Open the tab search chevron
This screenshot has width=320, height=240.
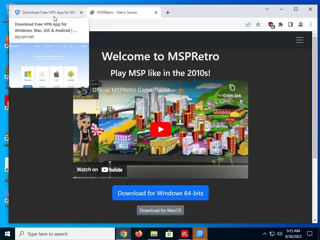pyautogui.click(x=267, y=9)
